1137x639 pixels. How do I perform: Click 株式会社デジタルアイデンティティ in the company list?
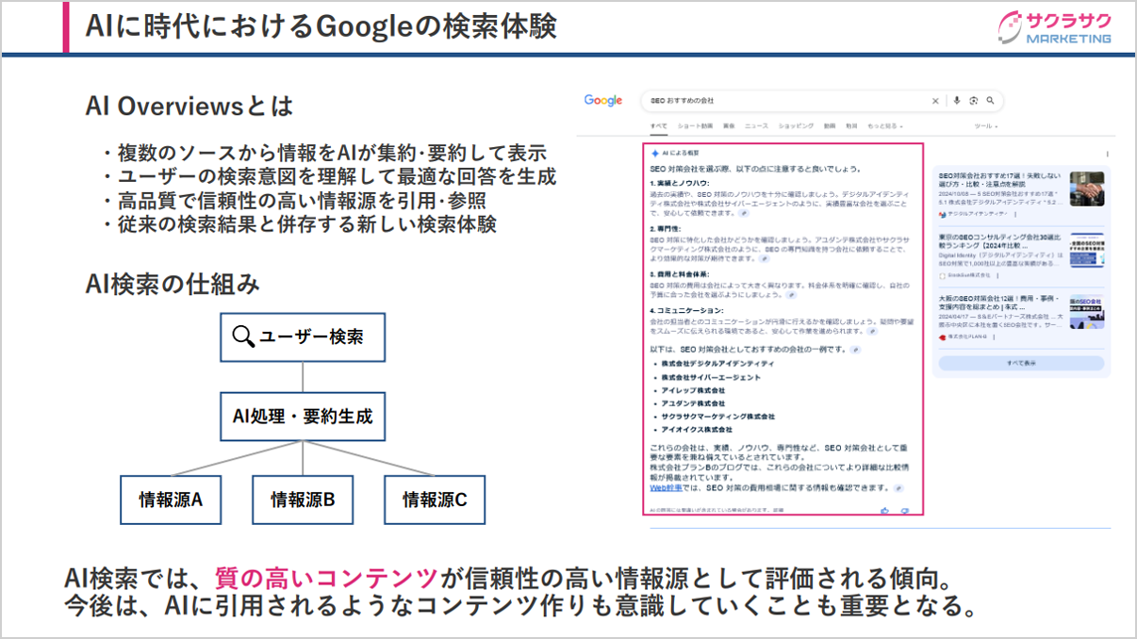pos(717,364)
